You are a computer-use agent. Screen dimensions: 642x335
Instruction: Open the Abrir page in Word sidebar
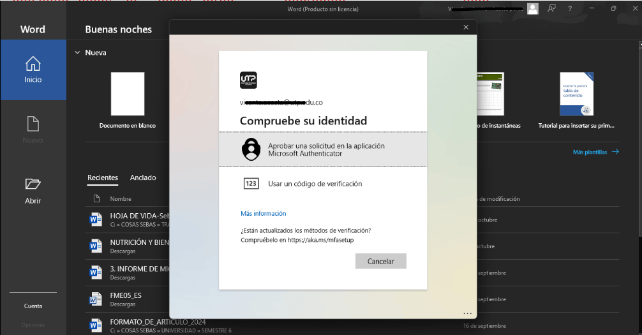tap(33, 191)
